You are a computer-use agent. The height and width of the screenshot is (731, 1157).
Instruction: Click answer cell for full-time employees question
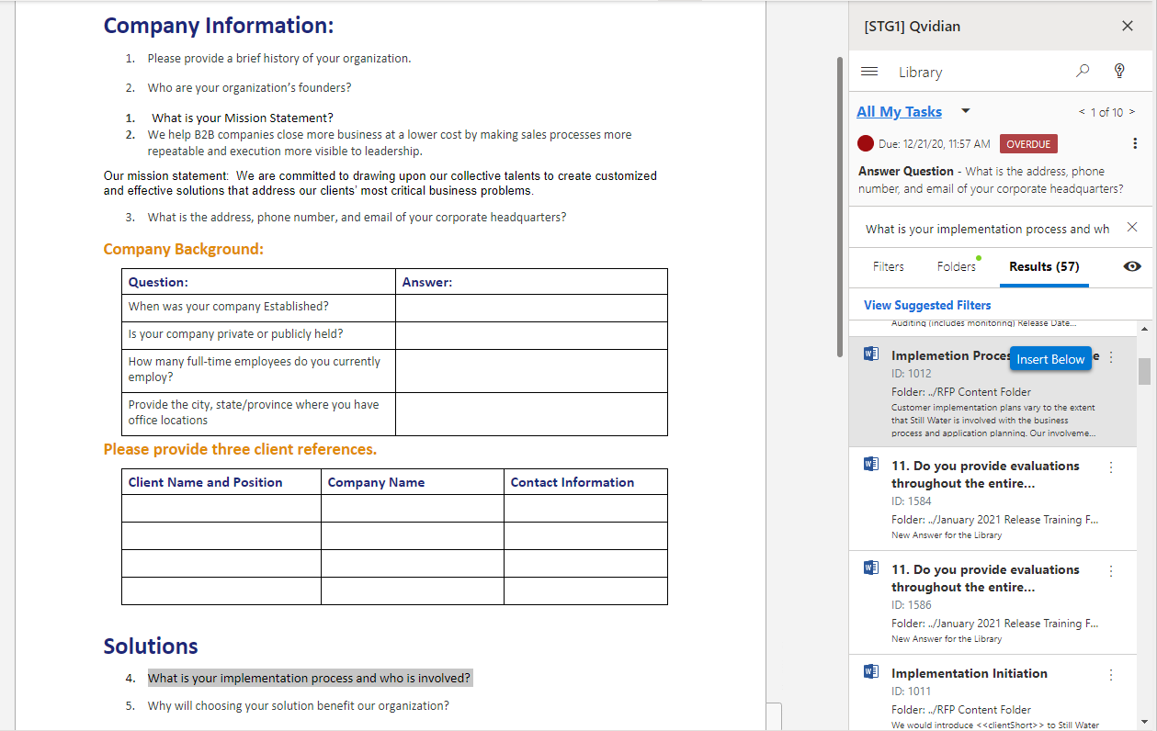click(531, 371)
